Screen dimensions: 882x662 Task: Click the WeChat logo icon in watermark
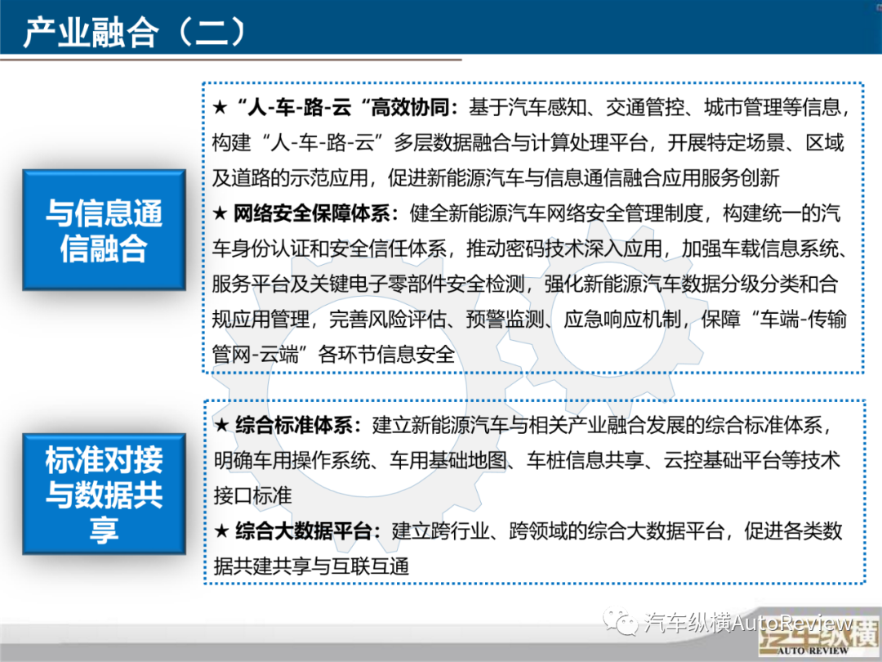click(x=623, y=622)
